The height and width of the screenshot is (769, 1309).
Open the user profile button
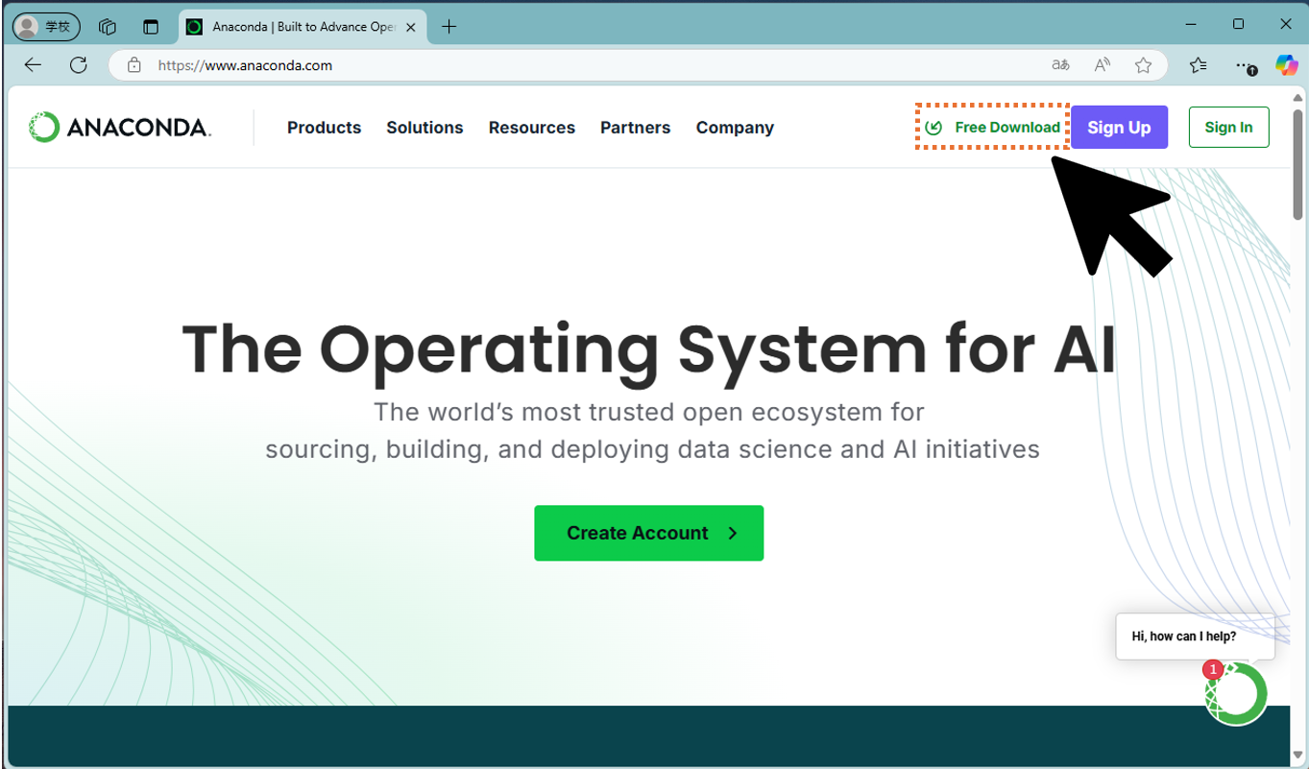[x=46, y=27]
